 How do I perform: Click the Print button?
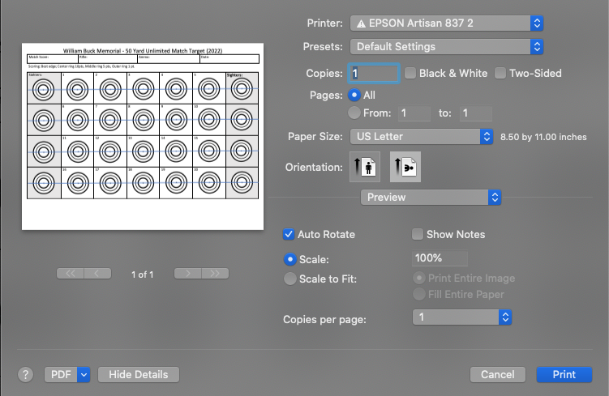[564, 374]
